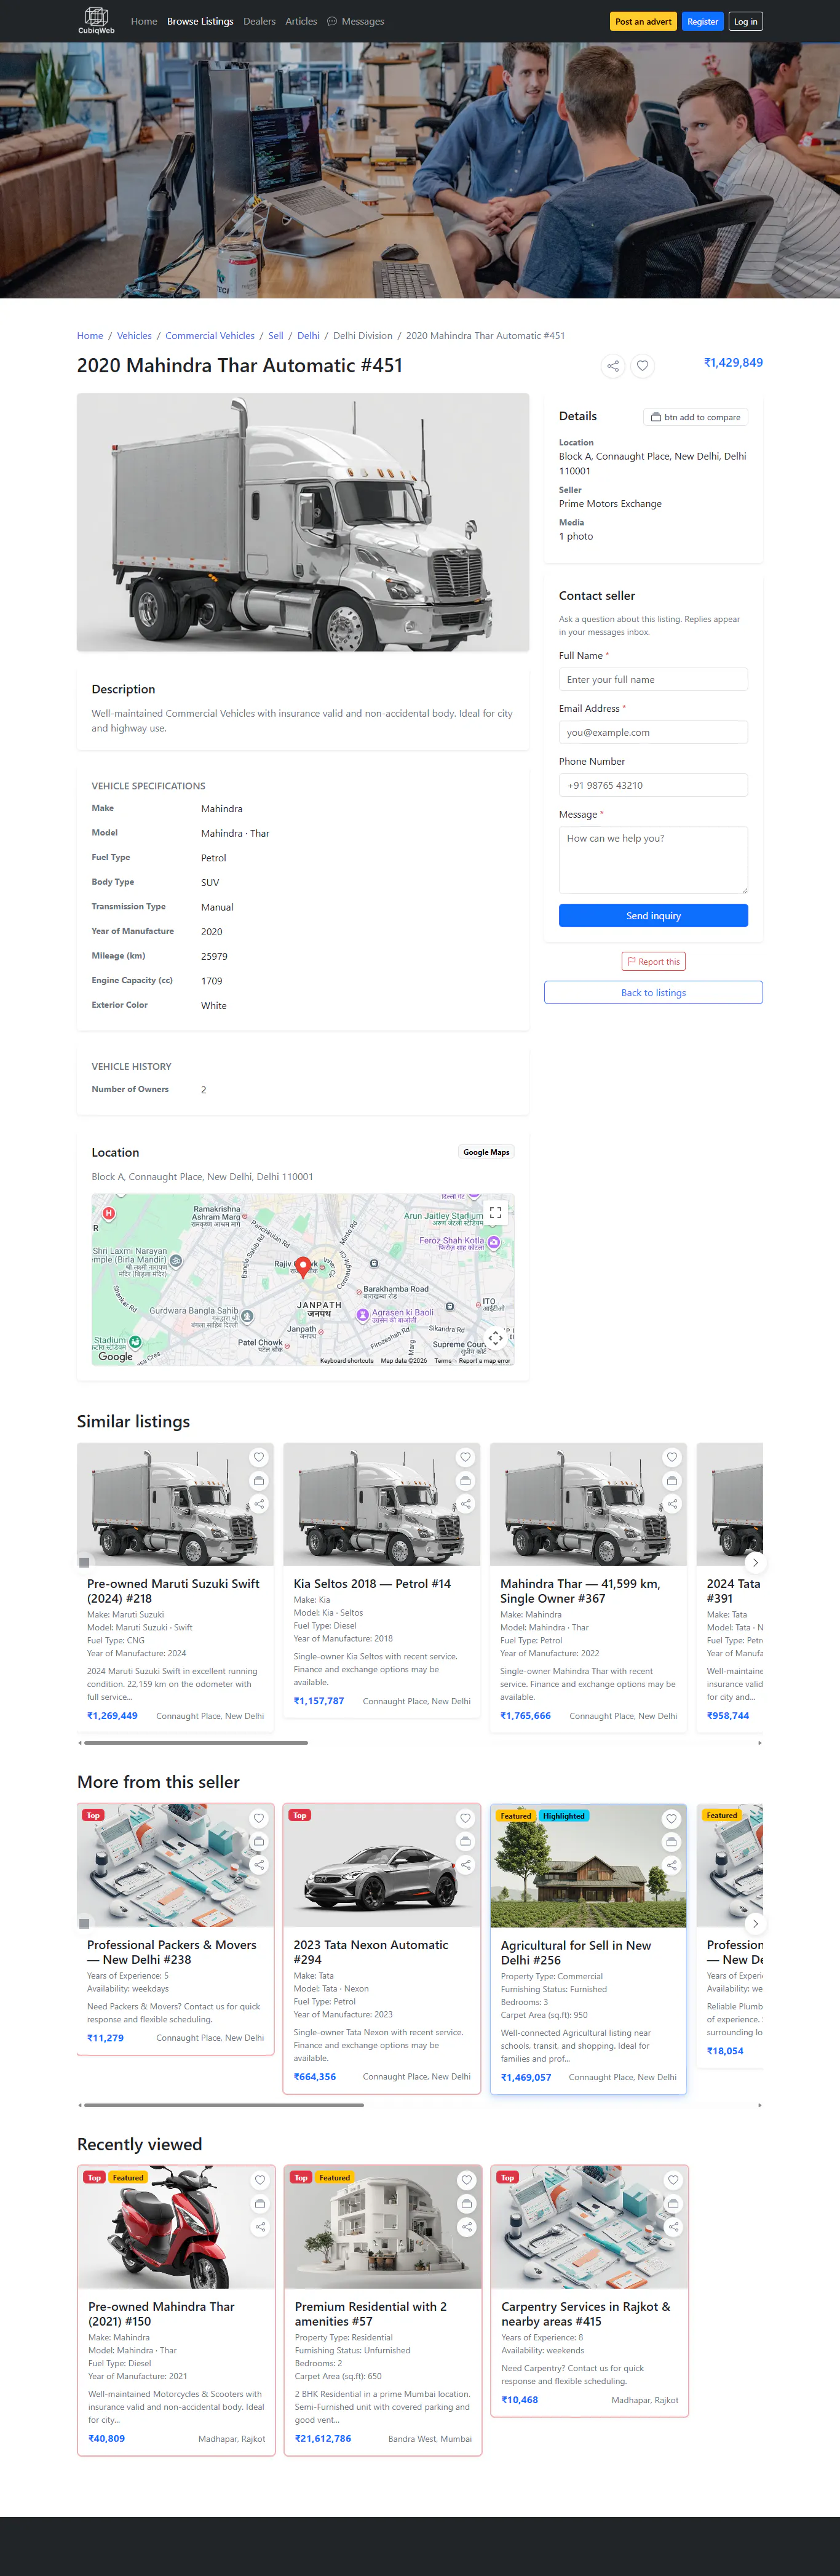Open red scooter thumbnail in Recently viewed

(x=177, y=2228)
